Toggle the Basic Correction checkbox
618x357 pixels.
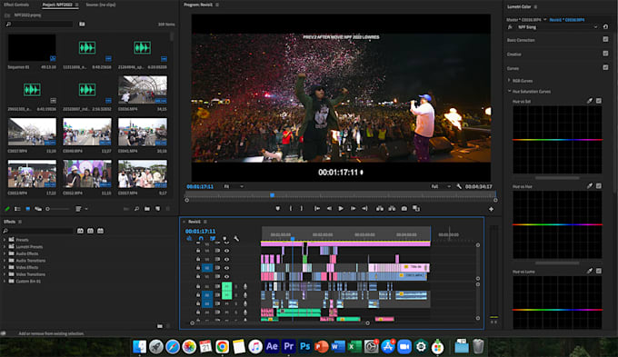(x=606, y=39)
